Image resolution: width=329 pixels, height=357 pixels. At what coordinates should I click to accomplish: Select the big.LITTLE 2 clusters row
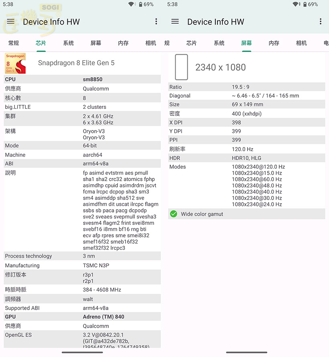pos(82,107)
